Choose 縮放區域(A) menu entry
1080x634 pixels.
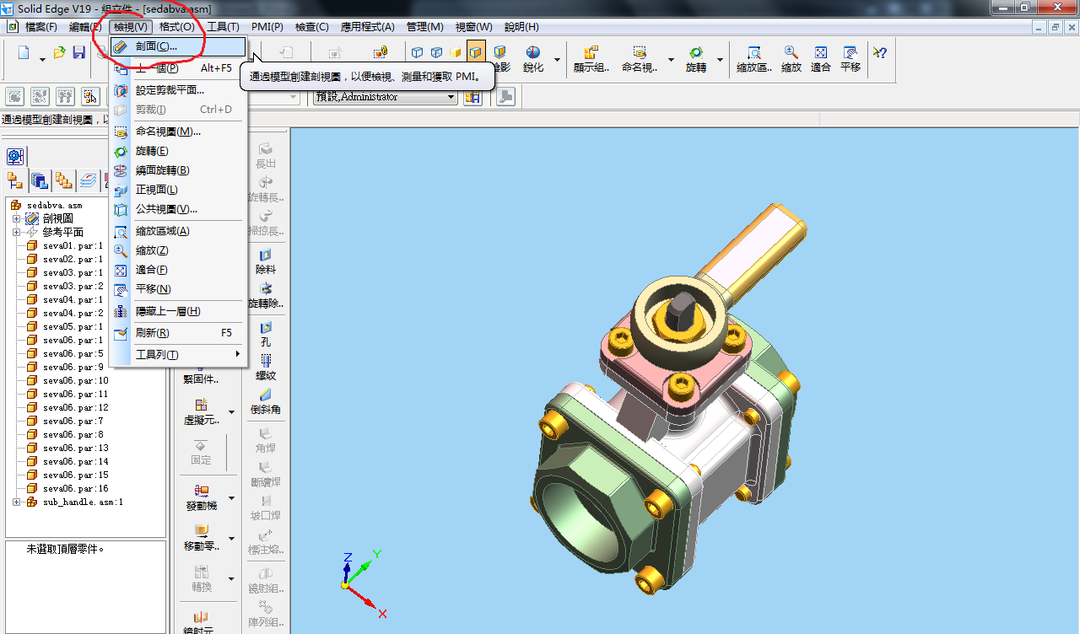(x=178, y=231)
